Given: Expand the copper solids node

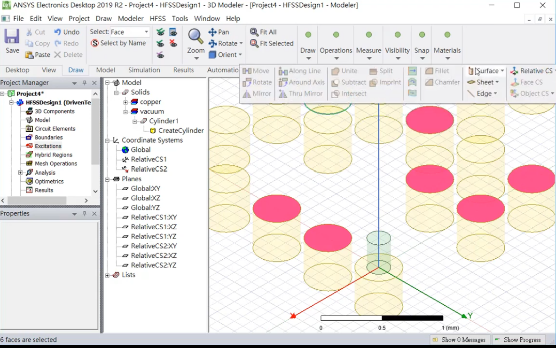Looking at the screenshot, I should [x=125, y=102].
